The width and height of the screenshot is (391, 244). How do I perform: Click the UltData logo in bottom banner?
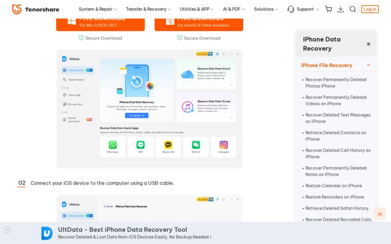point(47,233)
